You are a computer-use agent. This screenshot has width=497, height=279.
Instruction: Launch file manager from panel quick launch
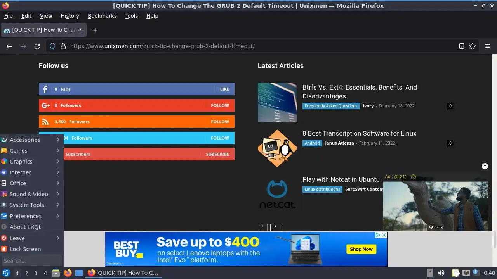point(56,273)
